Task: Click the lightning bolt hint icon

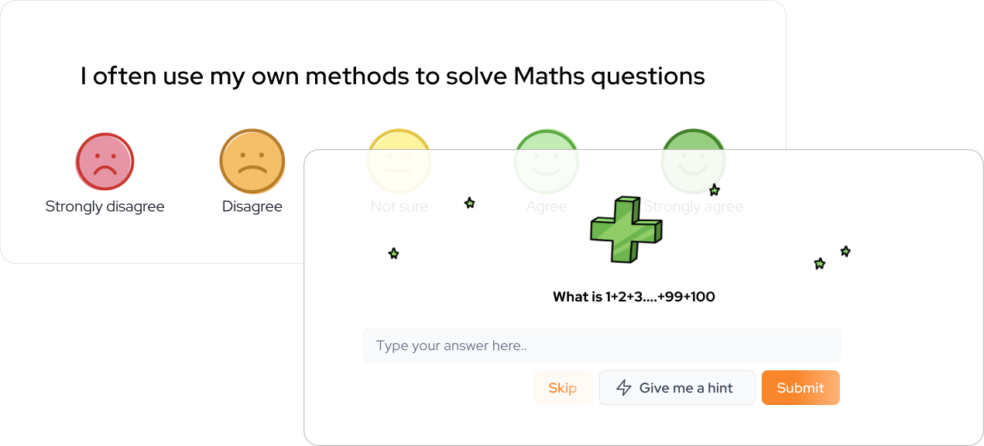Action: tap(623, 388)
